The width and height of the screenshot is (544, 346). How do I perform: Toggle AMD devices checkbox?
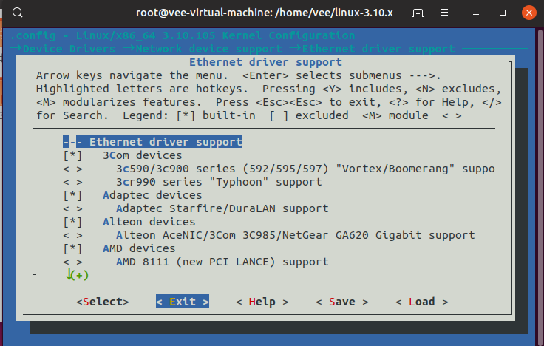[x=72, y=248]
